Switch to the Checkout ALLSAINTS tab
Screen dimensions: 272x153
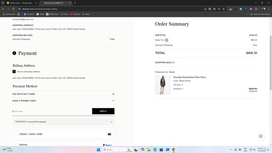(x=54, y=3)
